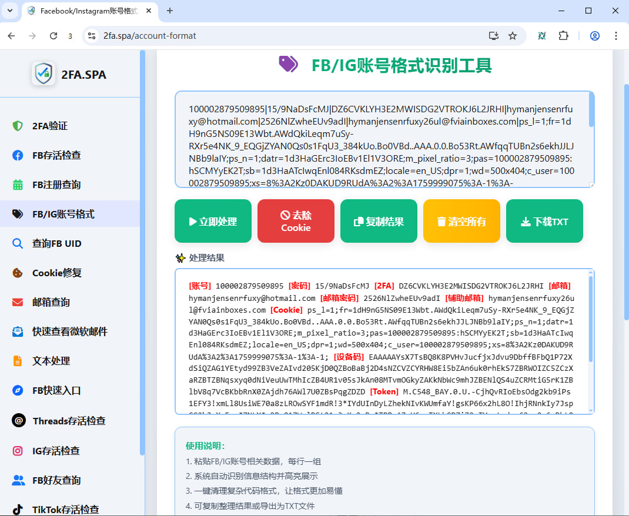
Task: Click the magnifier icon for 查询FB UID
Action: [18, 243]
